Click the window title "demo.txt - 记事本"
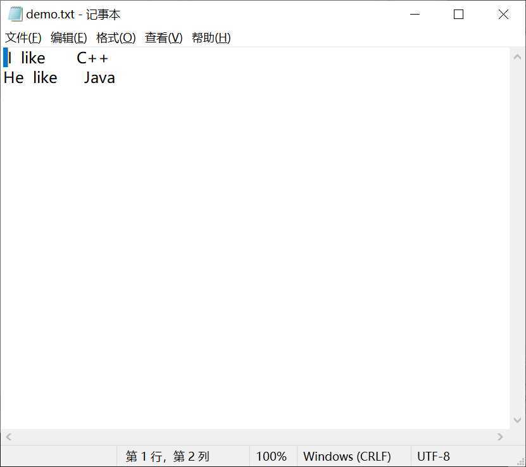The height and width of the screenshot is (467, 526). 73,15
